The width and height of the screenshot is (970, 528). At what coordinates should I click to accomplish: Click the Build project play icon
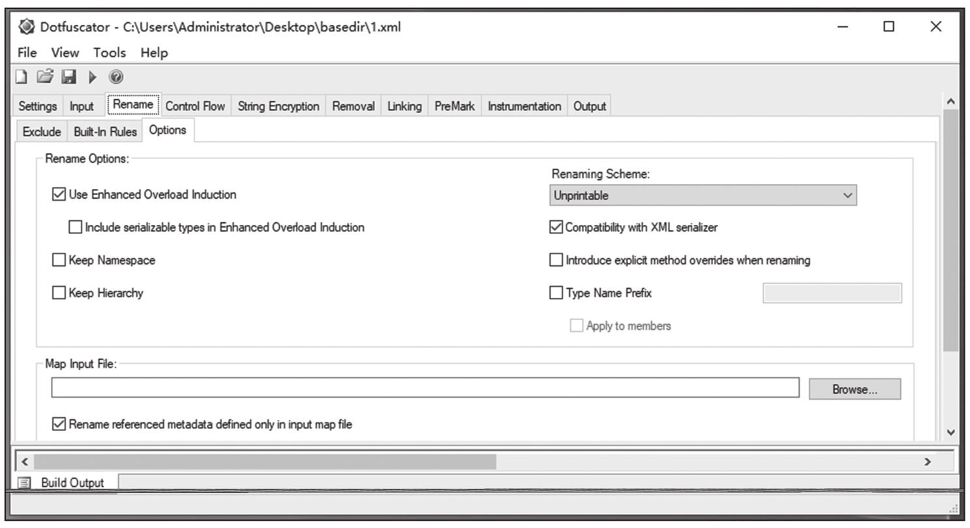(93, 77)
